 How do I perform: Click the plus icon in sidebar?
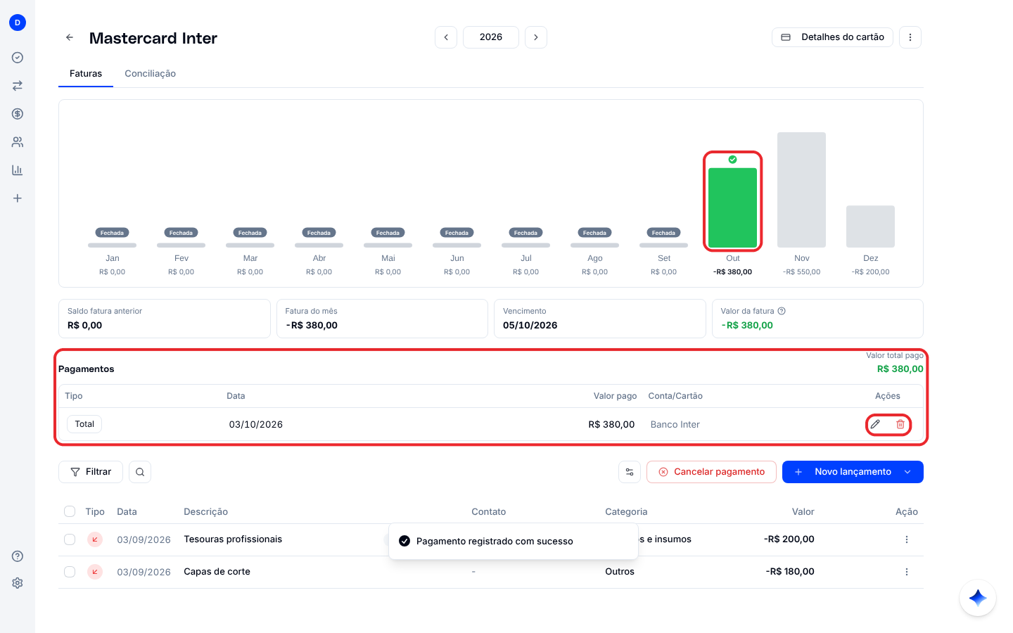tap(18, 198)
